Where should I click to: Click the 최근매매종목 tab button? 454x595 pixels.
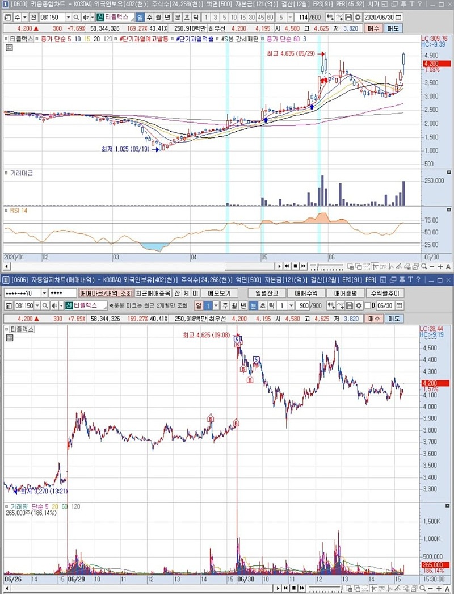click(x=153, y=294)
